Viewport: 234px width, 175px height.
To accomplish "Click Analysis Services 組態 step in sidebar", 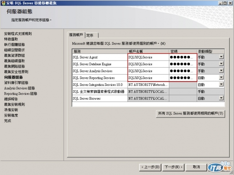I will point(19,88).
